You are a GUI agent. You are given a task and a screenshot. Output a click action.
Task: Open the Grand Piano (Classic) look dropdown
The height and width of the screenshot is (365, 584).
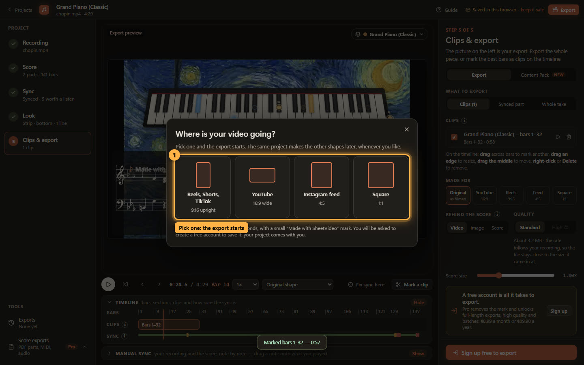click(x=389, y=34)
